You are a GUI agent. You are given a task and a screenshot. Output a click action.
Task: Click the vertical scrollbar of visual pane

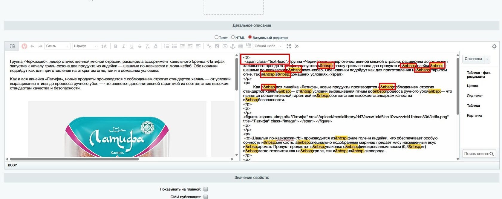pos(237,74)
